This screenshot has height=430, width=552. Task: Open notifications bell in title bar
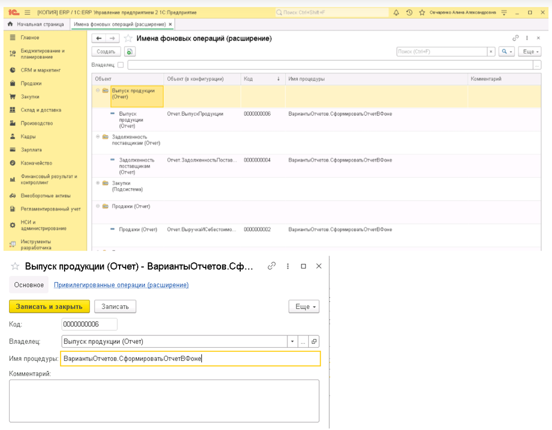396,12
